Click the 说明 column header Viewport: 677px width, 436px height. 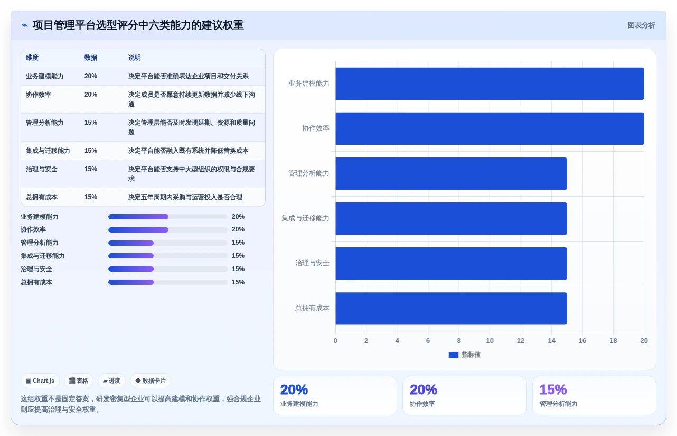click(135, 58)
